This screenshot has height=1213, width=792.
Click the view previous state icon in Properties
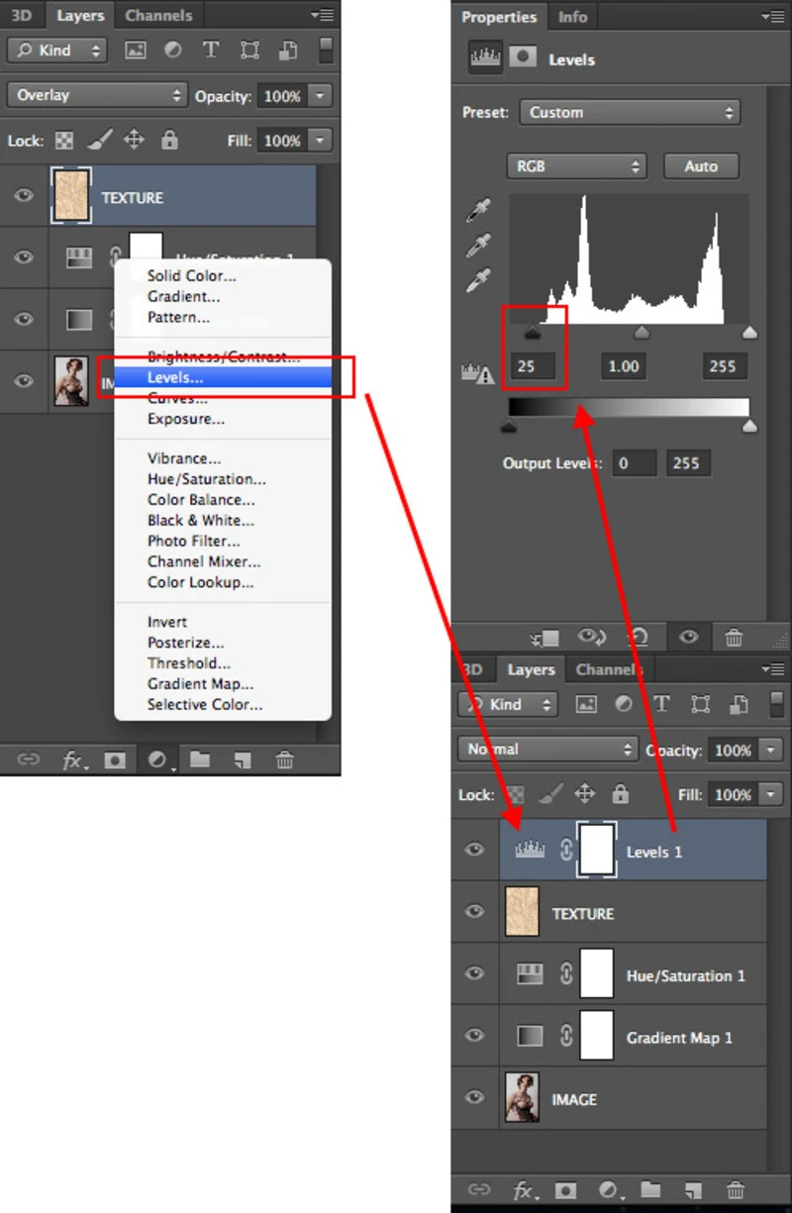592,638
